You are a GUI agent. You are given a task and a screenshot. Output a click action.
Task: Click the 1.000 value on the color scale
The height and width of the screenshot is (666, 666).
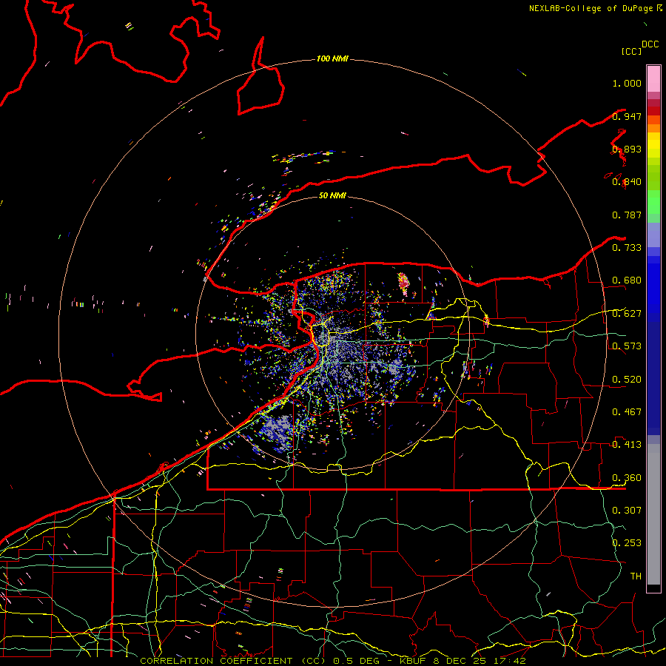(627, 83)
